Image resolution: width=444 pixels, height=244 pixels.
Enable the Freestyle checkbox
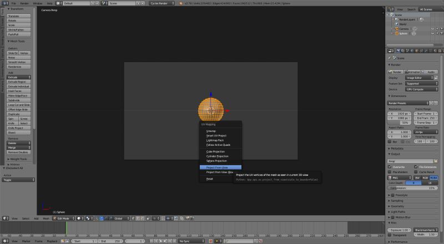coord(393,195)
